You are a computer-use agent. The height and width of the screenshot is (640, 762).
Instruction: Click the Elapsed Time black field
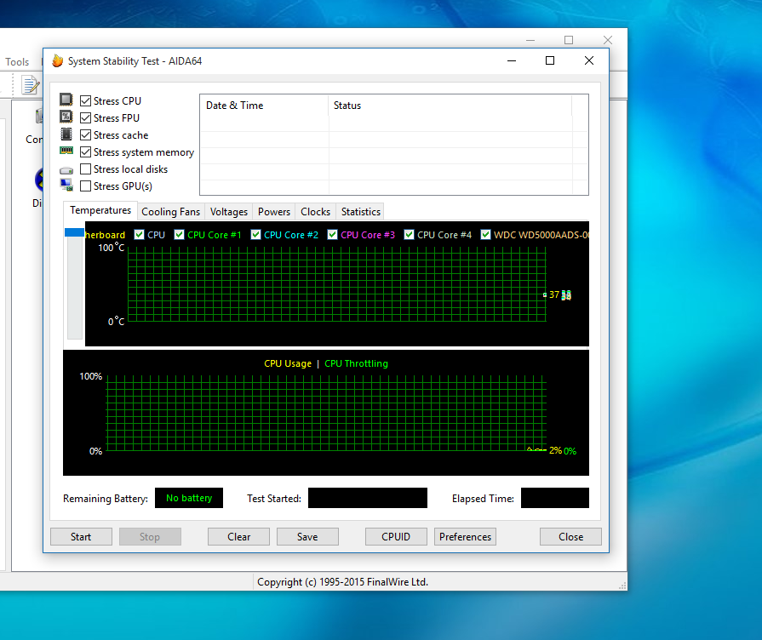[555, 498]
